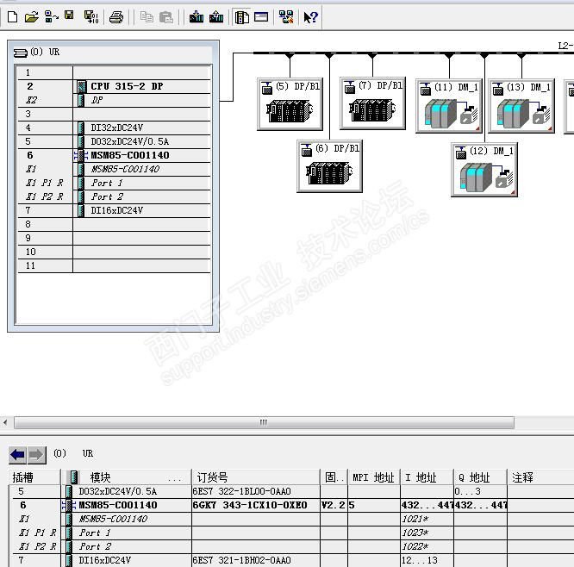Select Port 1 row in detail table

click(x=291, y=533)
